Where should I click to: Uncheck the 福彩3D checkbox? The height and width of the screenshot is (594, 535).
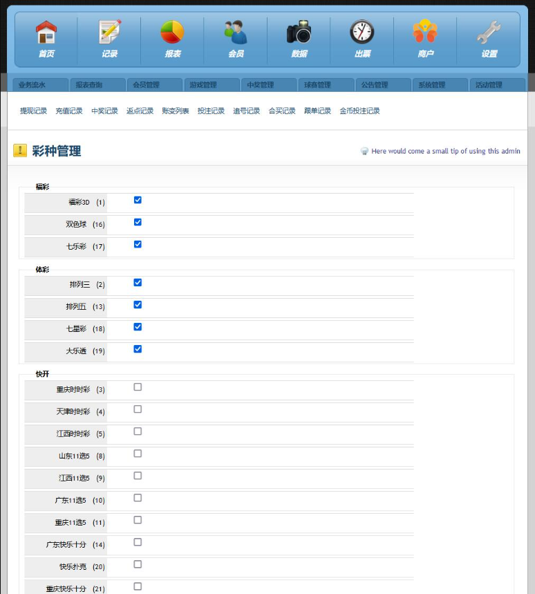tap(138, 200)
